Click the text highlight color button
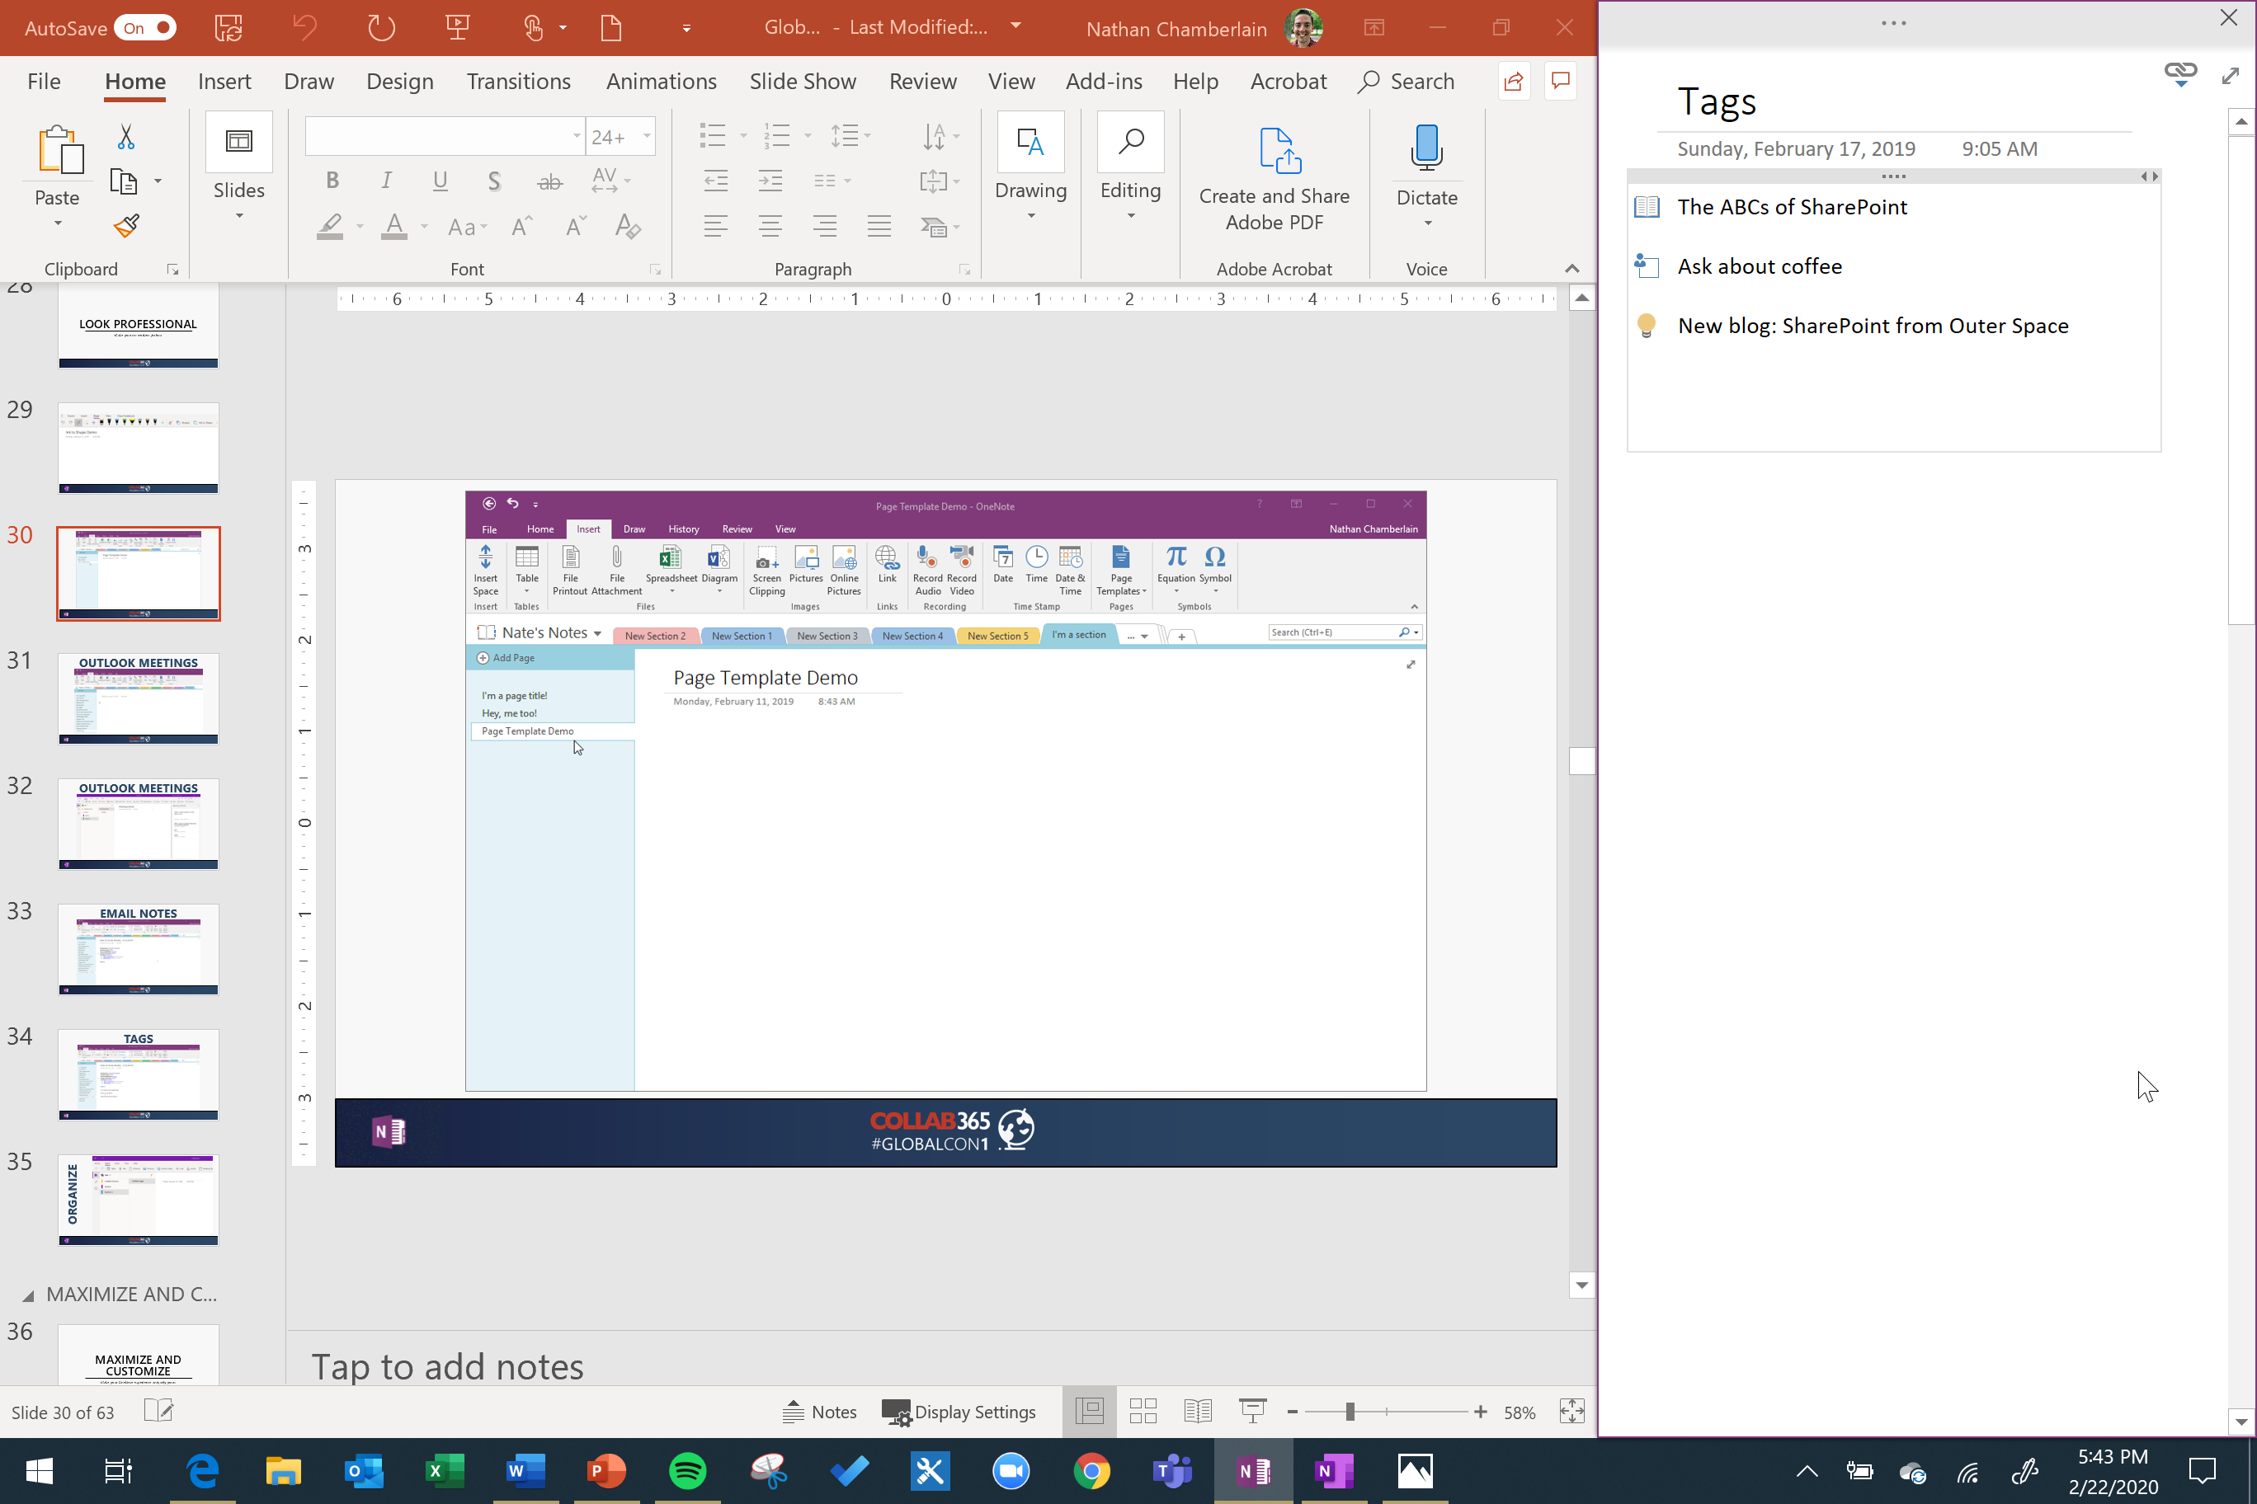Screen dimensions: 2257x1504 point(330,227)
